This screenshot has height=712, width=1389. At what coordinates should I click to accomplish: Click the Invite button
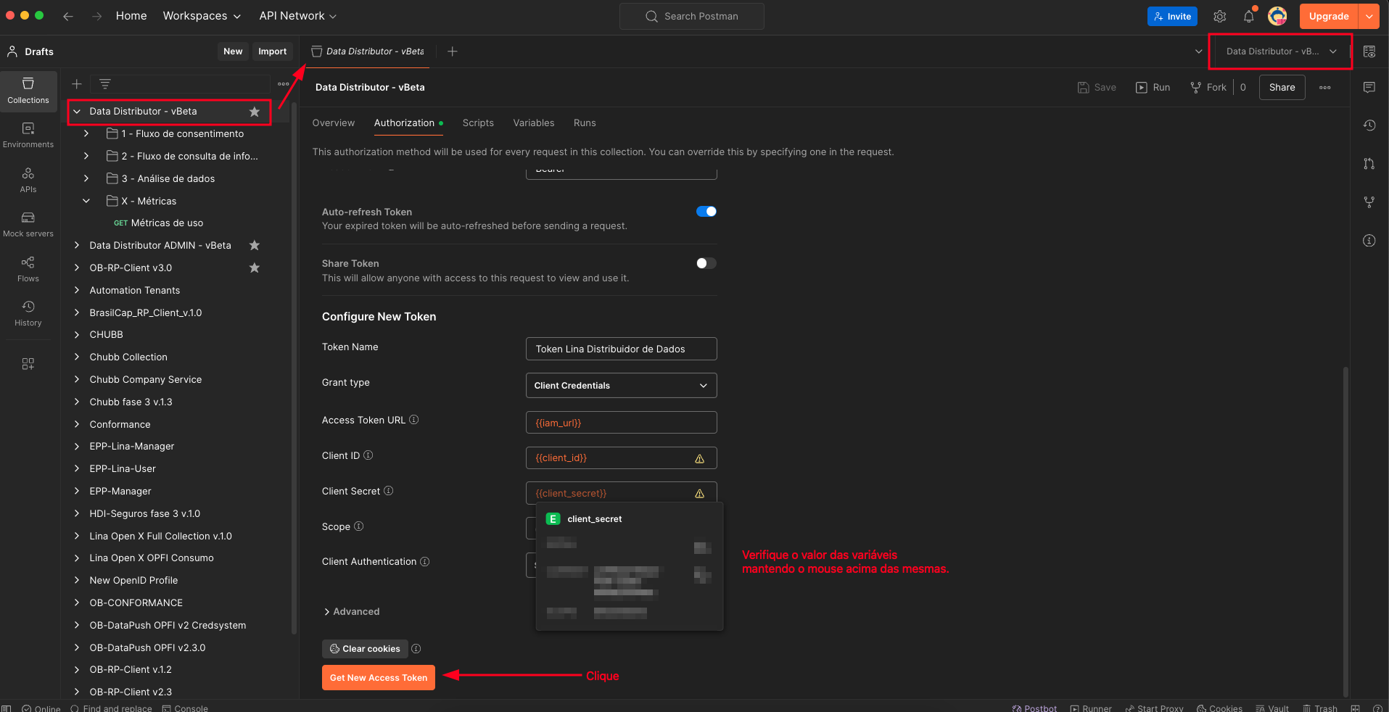(x=1172, y=16)
